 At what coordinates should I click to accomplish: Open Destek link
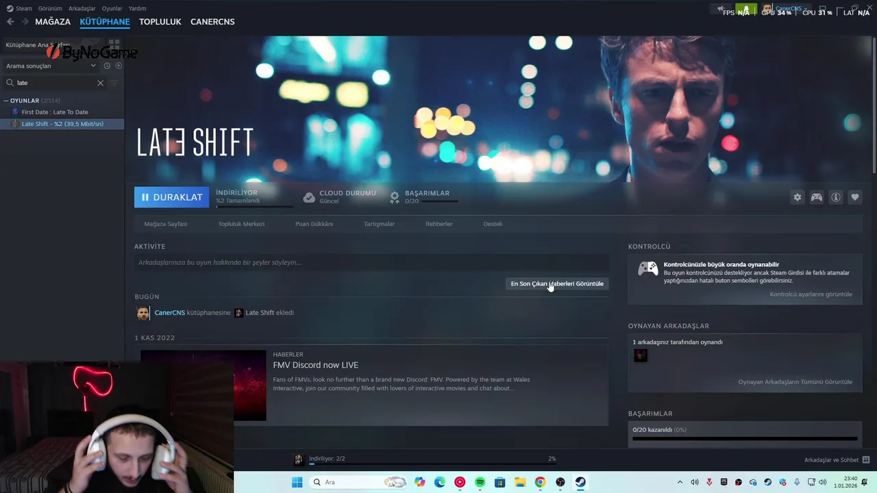tap(493, 224)
